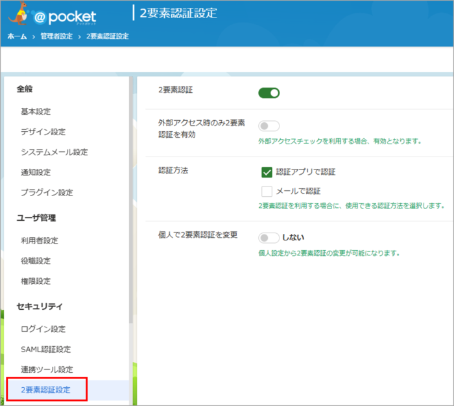Select デザイン設定 from the sidebar
Viewport: 454px width, 406px height.
point(43,132)
